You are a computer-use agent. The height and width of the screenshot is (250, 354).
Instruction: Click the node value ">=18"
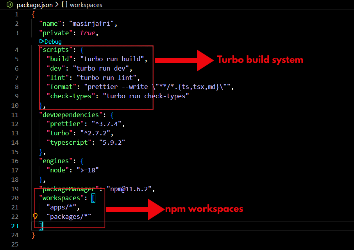point(88,170)
